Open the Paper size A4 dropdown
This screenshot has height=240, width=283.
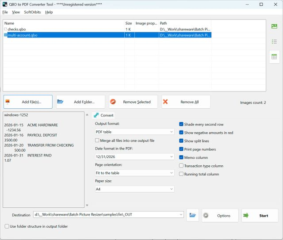[134, 189]
